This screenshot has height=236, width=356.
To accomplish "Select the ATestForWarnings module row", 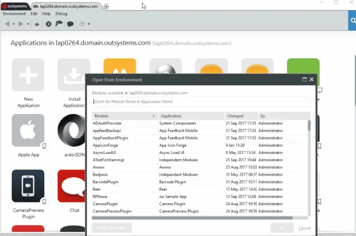I will [x=200, y=160].
